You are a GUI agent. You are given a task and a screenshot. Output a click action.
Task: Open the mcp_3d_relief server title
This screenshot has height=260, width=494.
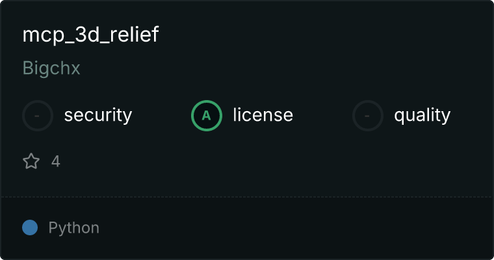91,34
